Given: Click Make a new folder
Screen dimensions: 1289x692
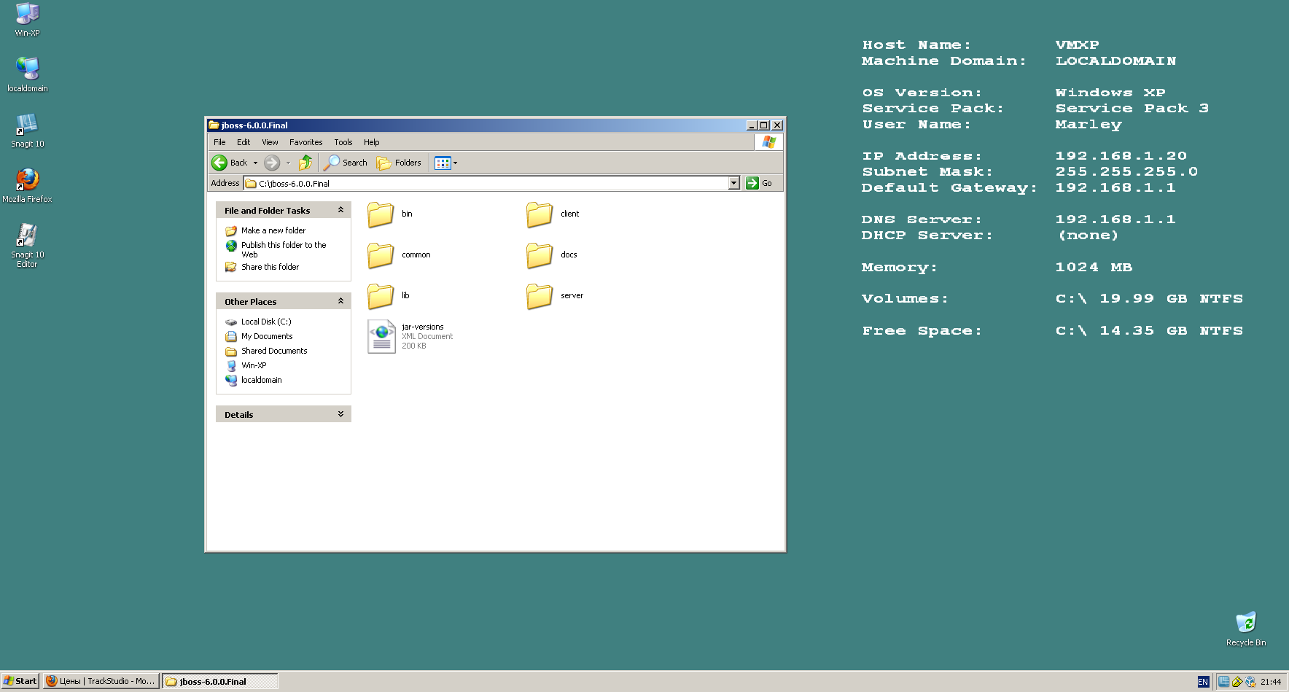Looking at the screenshot, I should [x=273, y=230].
